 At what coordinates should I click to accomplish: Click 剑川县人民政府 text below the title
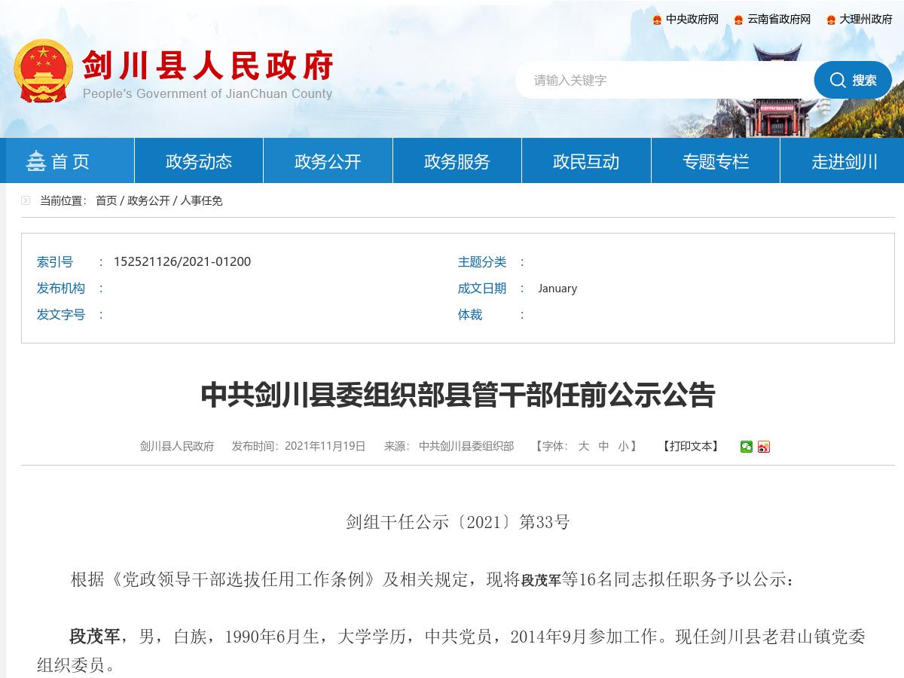[x=177, y=446]
